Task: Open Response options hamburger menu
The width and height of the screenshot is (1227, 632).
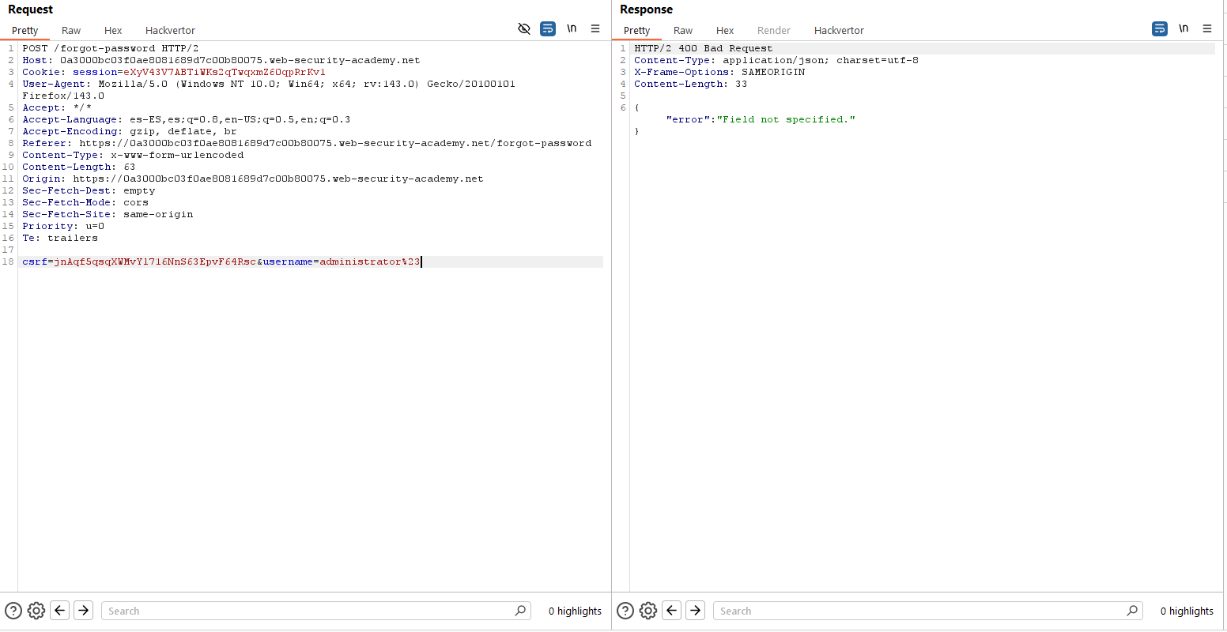Action: (1207, 29)
